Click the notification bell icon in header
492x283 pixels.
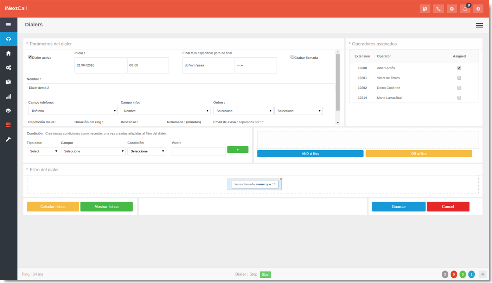465,9
